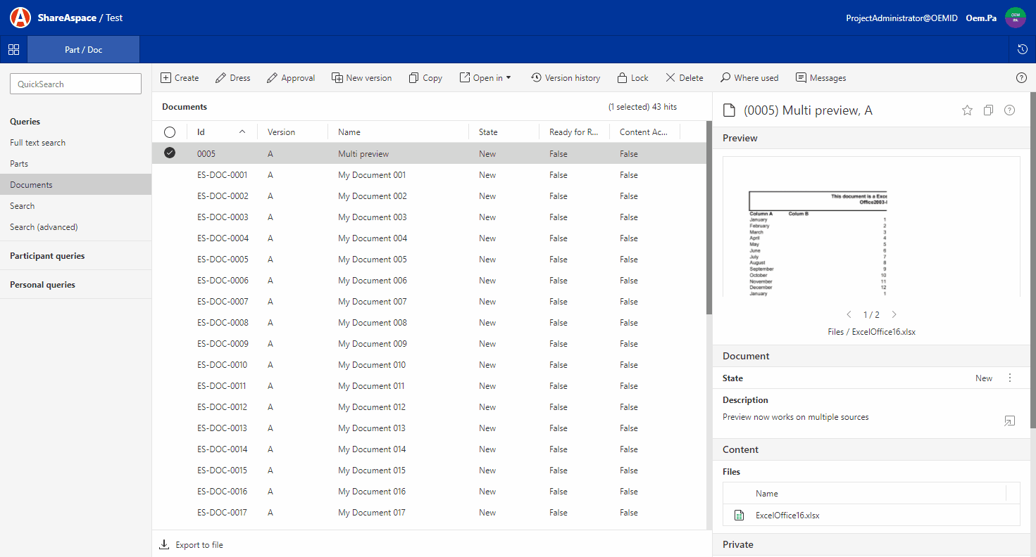Copy the selected document
Viewport: 1036px width, 557px height.
click(425, 77)
